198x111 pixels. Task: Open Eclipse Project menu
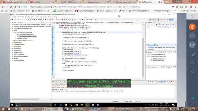41,17
